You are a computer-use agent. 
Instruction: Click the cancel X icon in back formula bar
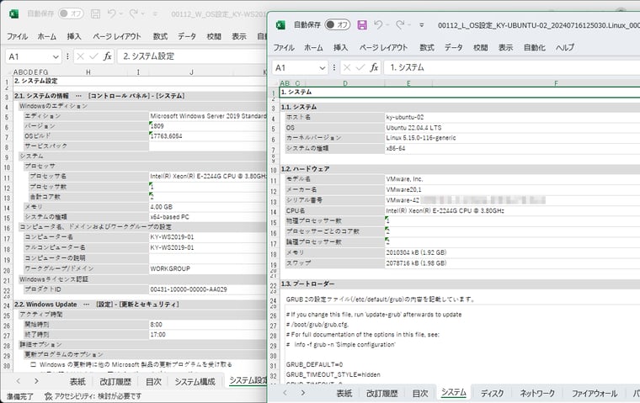click(80, 56)
